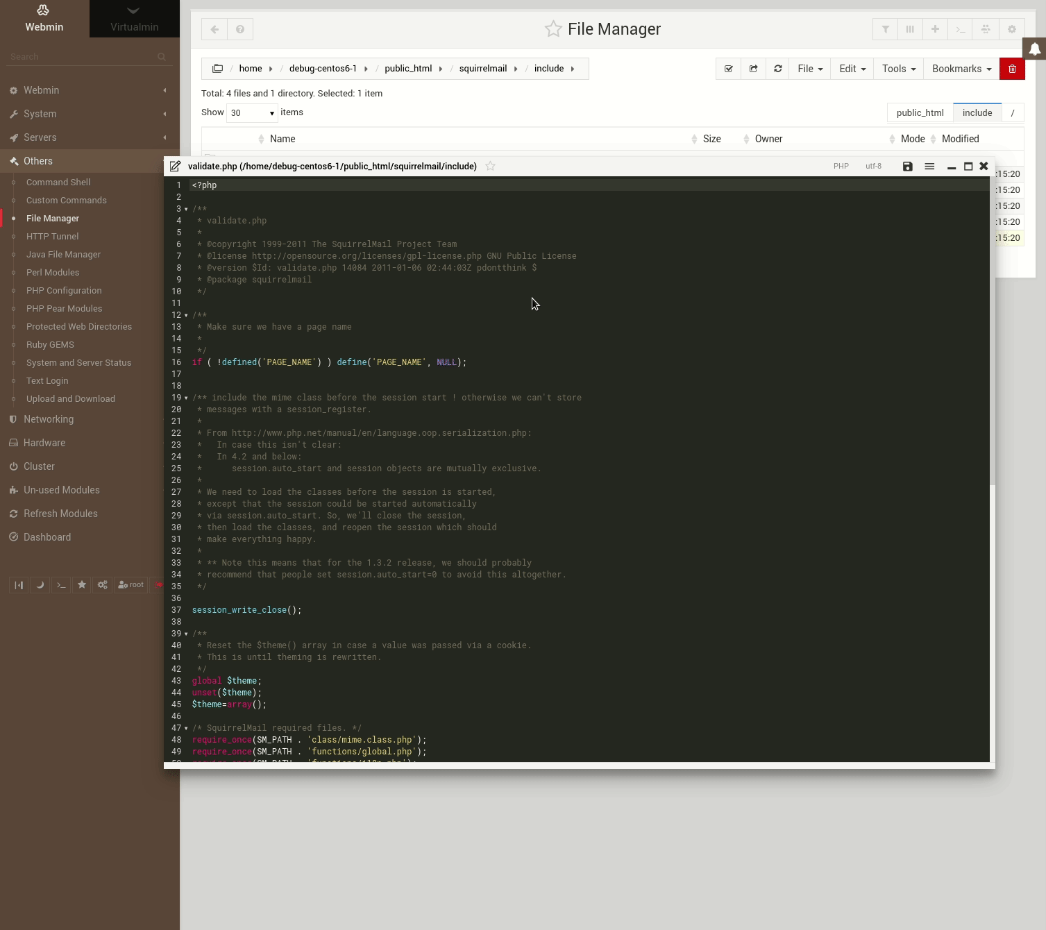1046x930 pixels.
Task: Save validate.php with the floppy disk icon
Action: click(907, 167)
